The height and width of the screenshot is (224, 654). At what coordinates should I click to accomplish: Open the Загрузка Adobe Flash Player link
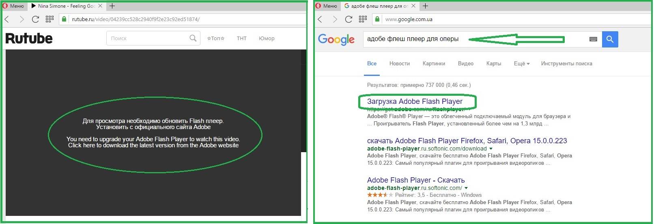pos(414,101)
